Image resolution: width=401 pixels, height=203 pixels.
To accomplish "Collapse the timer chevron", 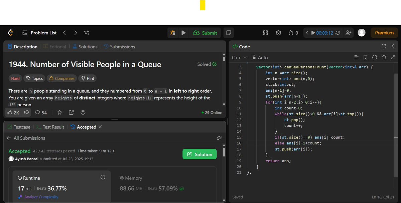I will [307, 33].
